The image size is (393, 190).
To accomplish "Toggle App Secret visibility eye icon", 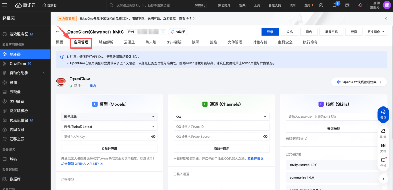I will pyautogui.click(x=265, y=137).
